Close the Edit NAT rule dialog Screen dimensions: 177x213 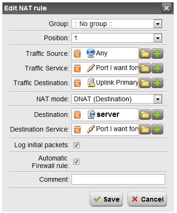tap(167, 8)
